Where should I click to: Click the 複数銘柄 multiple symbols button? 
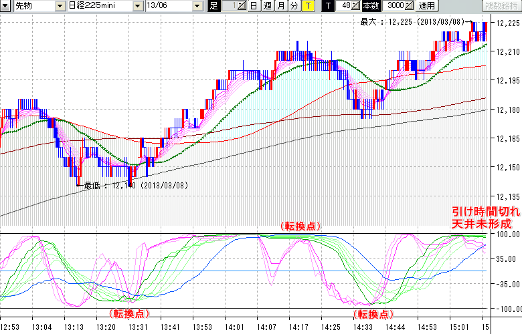tap(501, 6)
